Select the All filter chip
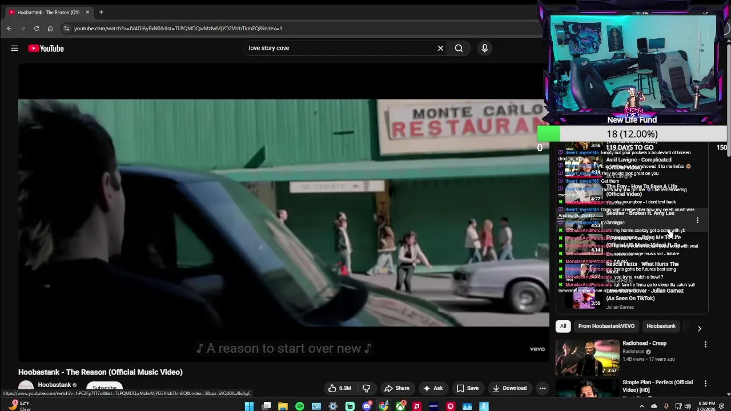Screen dimensions: 731x411 [x=563, y=326]
